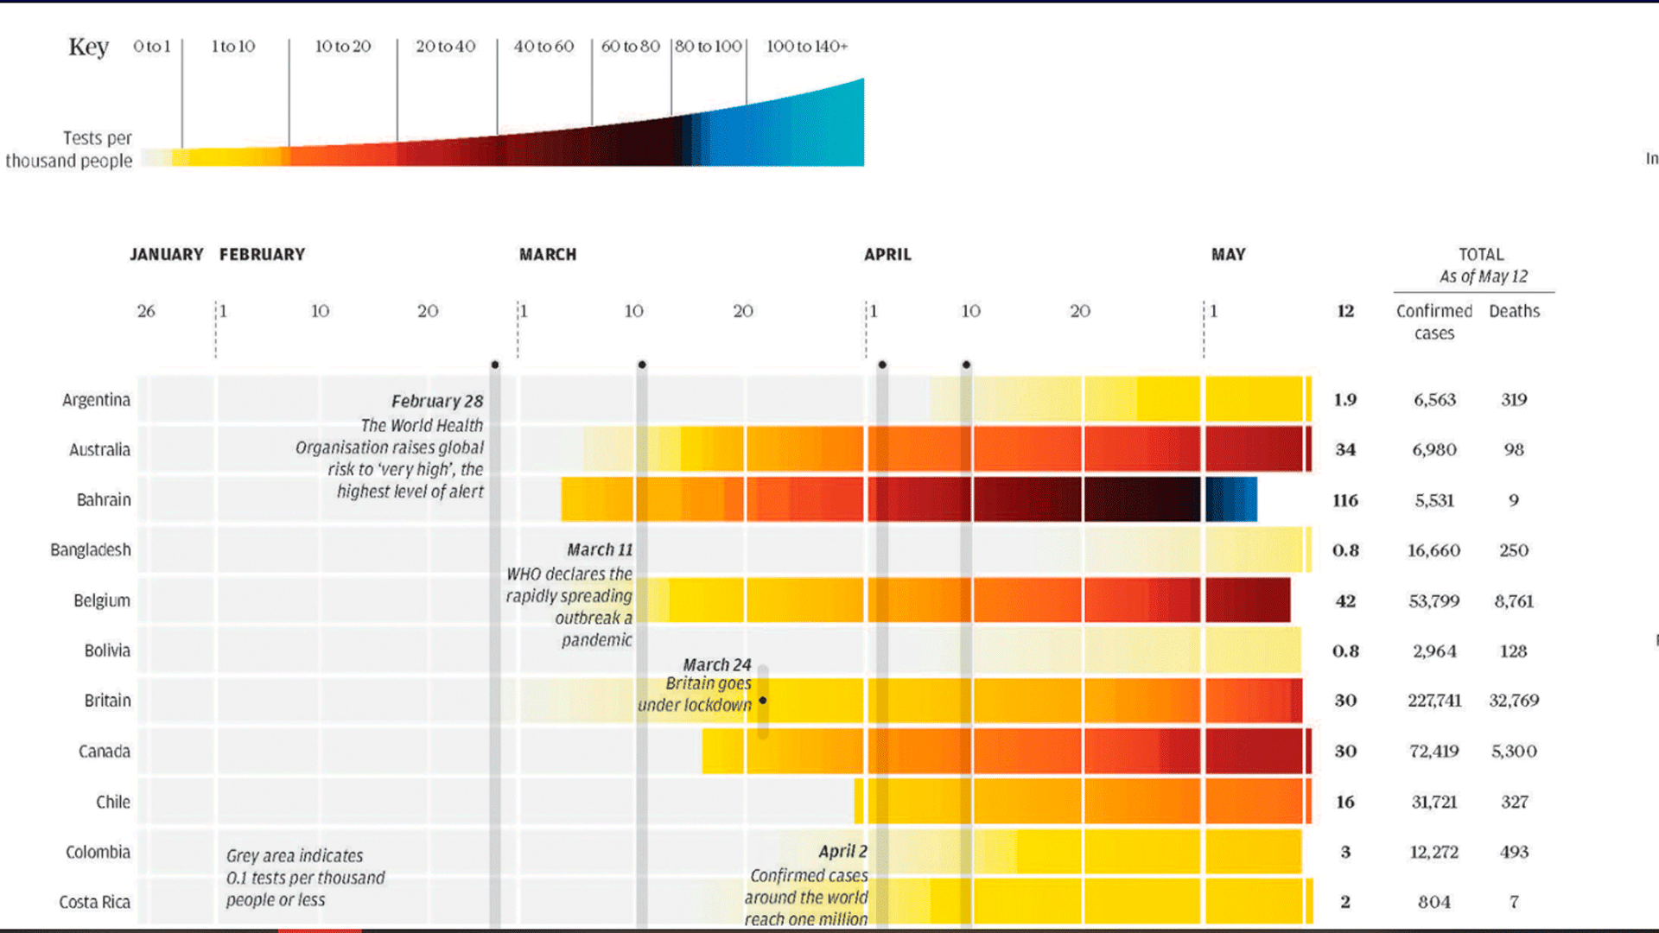Click Belgium's deaths value '8,761'
Image resolution: width=1659 pixels, height=933 pixels.
(x=1514, y=601)
